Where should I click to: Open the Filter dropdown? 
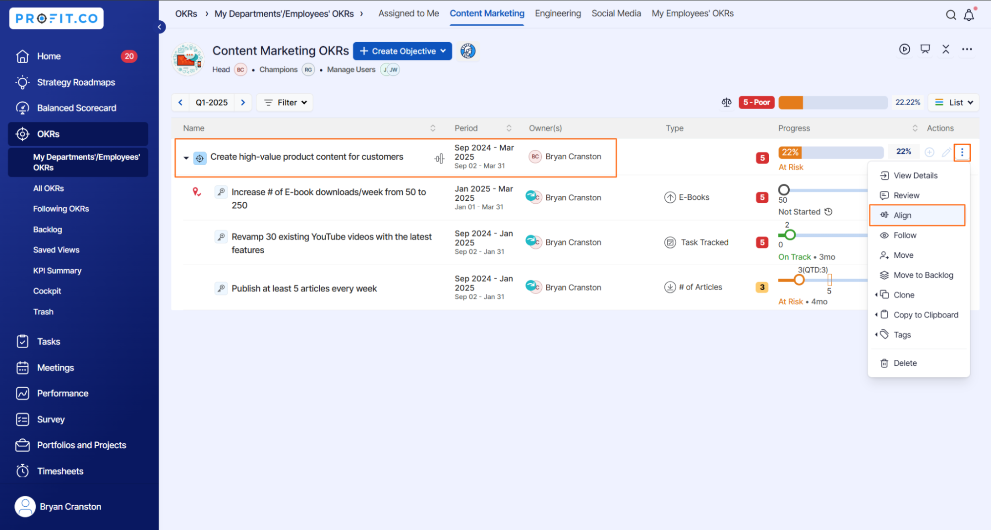tap(286, 103)
